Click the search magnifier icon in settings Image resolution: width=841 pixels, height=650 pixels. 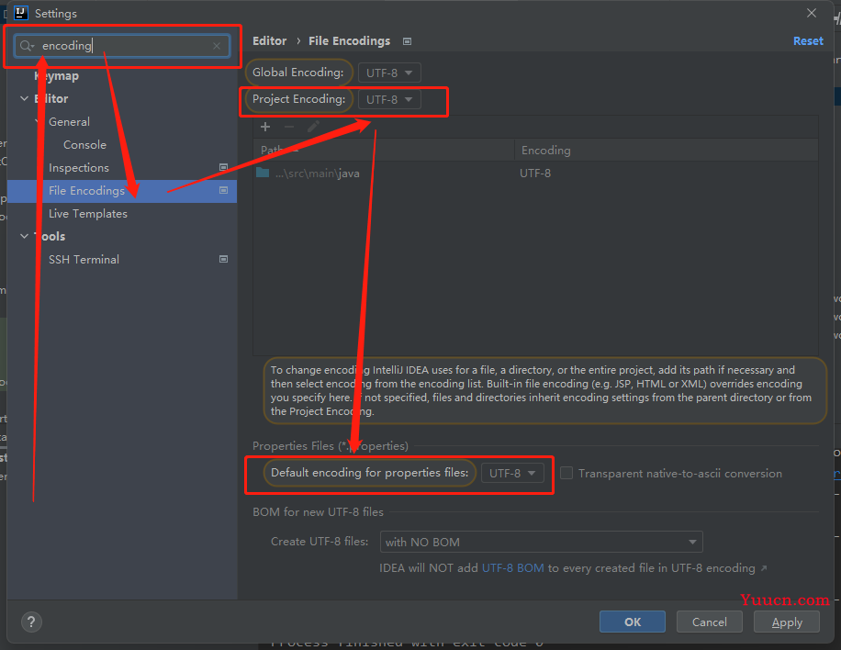click(27, 46)
